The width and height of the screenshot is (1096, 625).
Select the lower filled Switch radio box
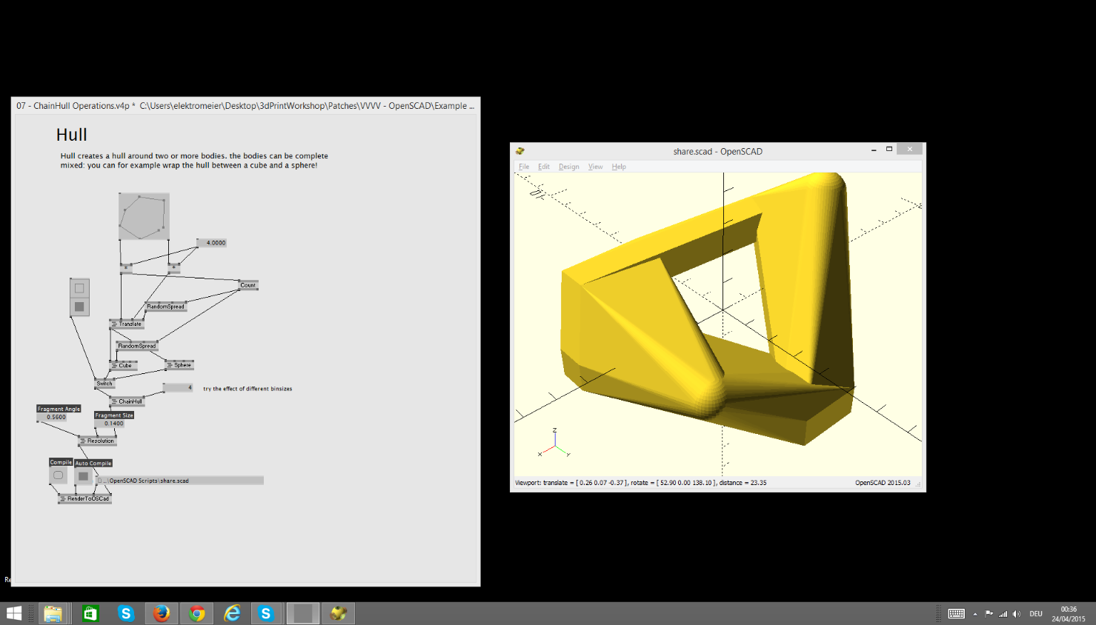point(79,307)
